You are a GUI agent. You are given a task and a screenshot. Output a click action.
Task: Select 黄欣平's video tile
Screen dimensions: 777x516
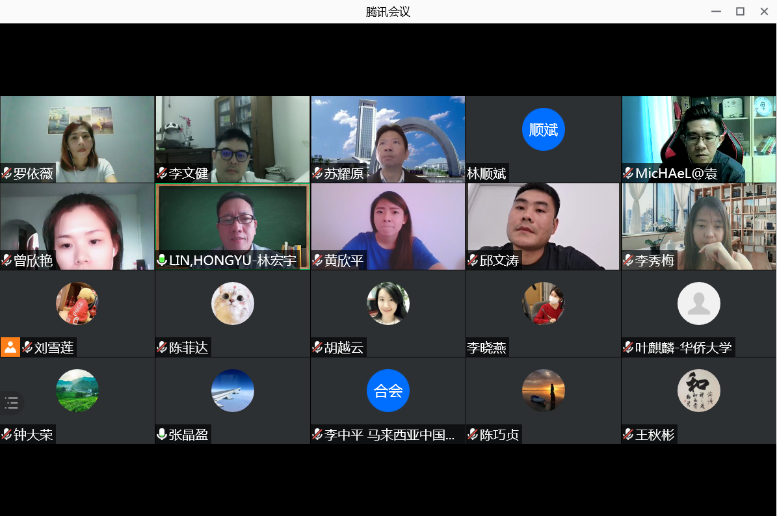(x=388, y=226)
